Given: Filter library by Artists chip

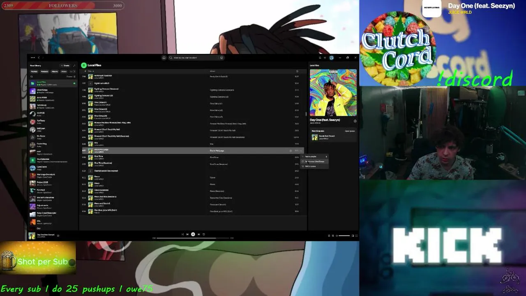Looking at the screenshot, I should coord(64,71).
